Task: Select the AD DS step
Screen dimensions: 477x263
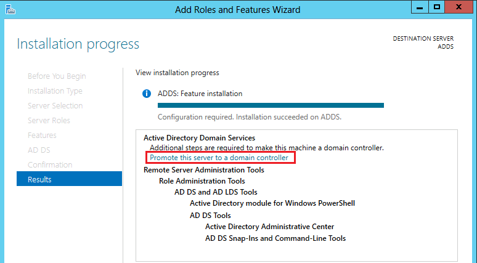Action: [39, 150]
